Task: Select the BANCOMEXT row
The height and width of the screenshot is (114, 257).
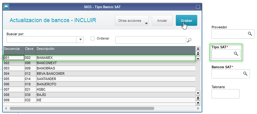Action: point(99,63)
